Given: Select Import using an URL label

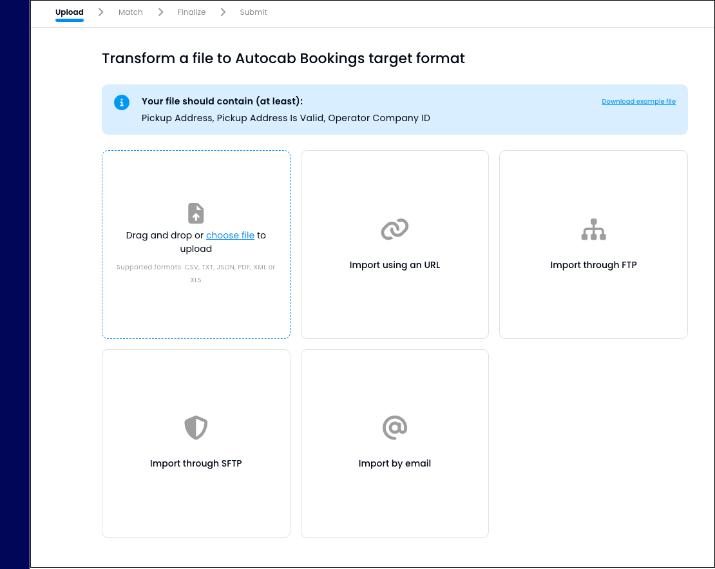Looking at the screenshot, I should click(x=395, y=265).
